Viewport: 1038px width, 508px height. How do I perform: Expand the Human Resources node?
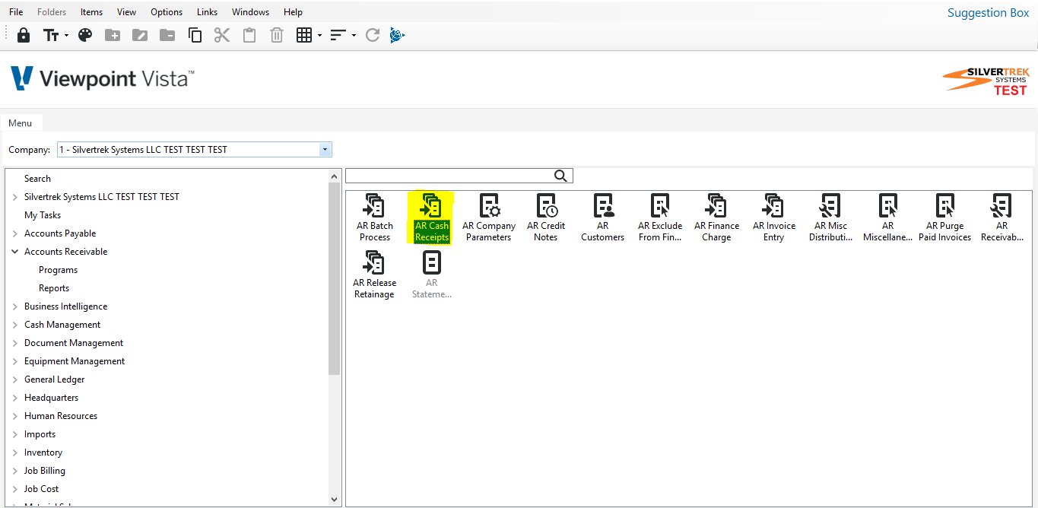pyautogui.click(x=14, y=416)
